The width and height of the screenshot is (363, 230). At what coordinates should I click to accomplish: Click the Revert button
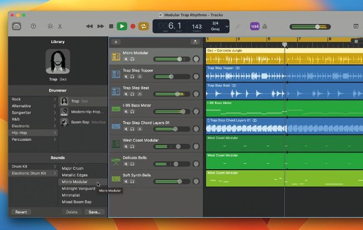point(21,212)
